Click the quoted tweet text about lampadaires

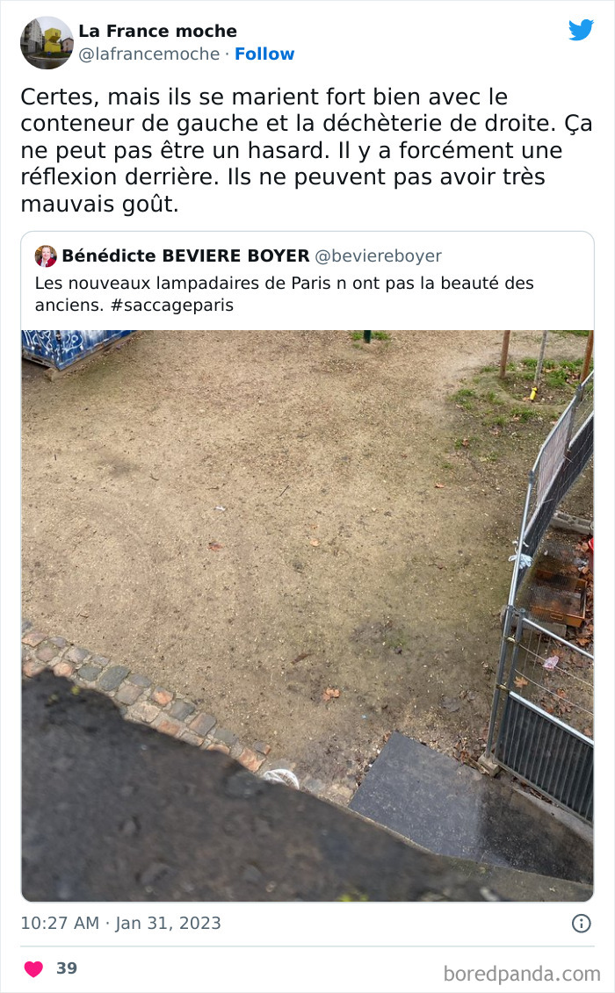pos(284,294)
